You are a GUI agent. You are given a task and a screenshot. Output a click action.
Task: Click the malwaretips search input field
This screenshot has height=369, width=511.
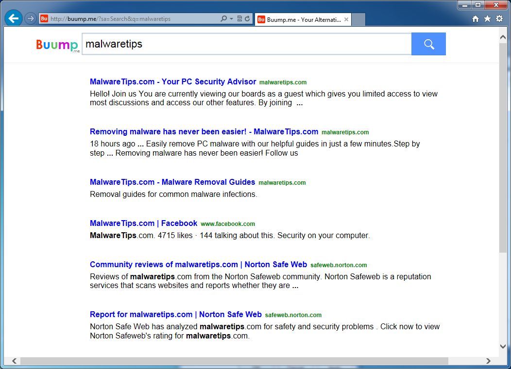(247, 44)
